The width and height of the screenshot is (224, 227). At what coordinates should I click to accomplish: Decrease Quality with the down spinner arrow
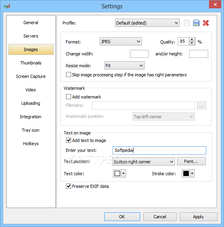(x=192, y=43)
